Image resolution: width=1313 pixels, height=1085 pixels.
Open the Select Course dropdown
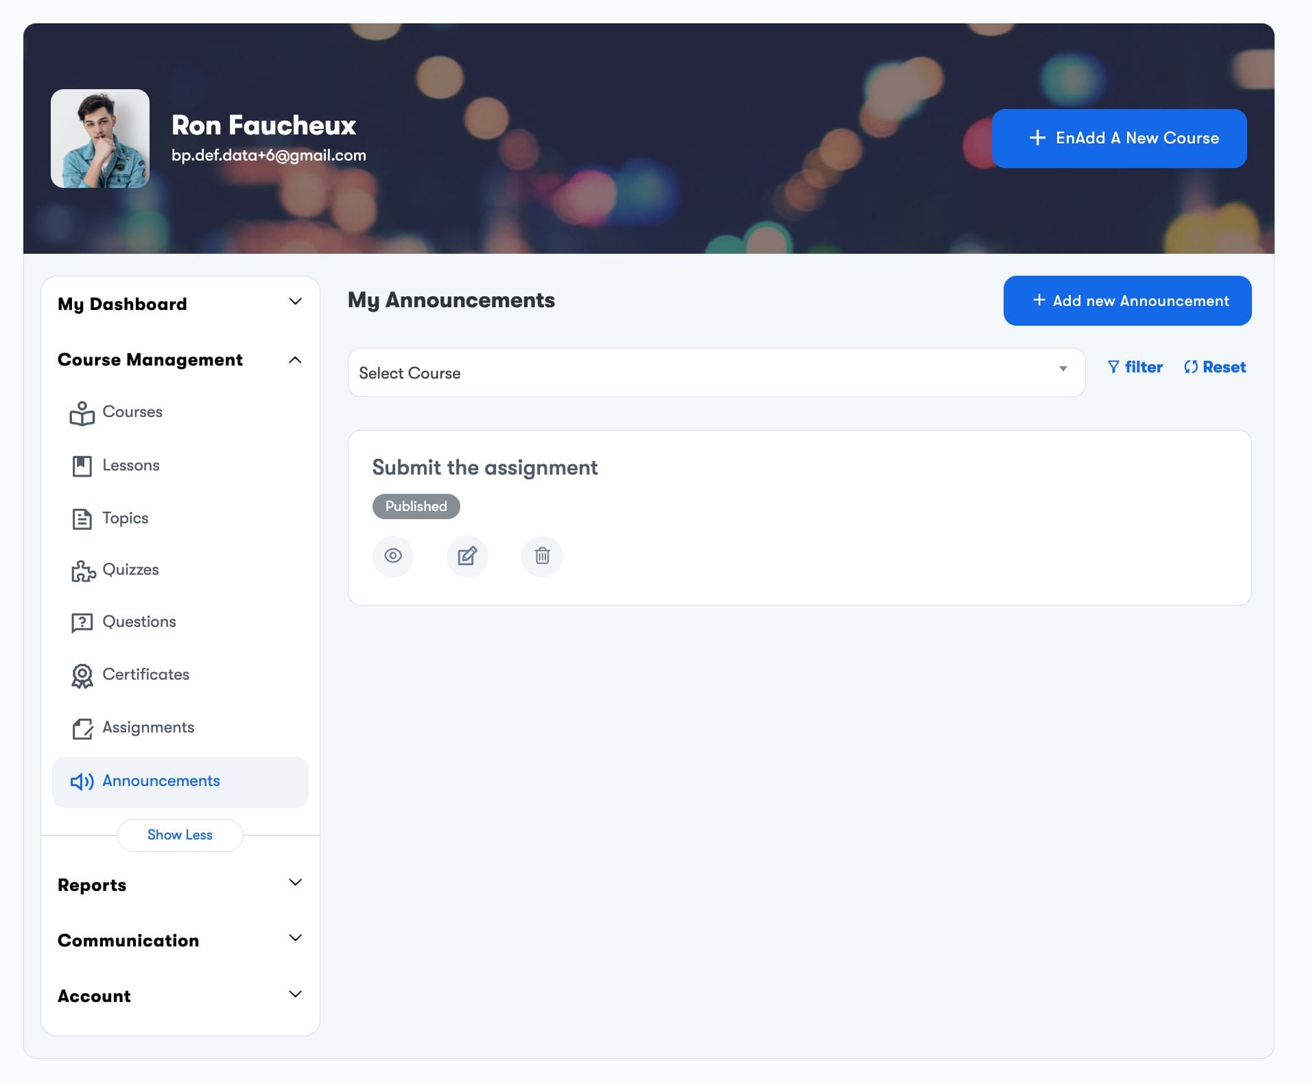pos(715,372)
